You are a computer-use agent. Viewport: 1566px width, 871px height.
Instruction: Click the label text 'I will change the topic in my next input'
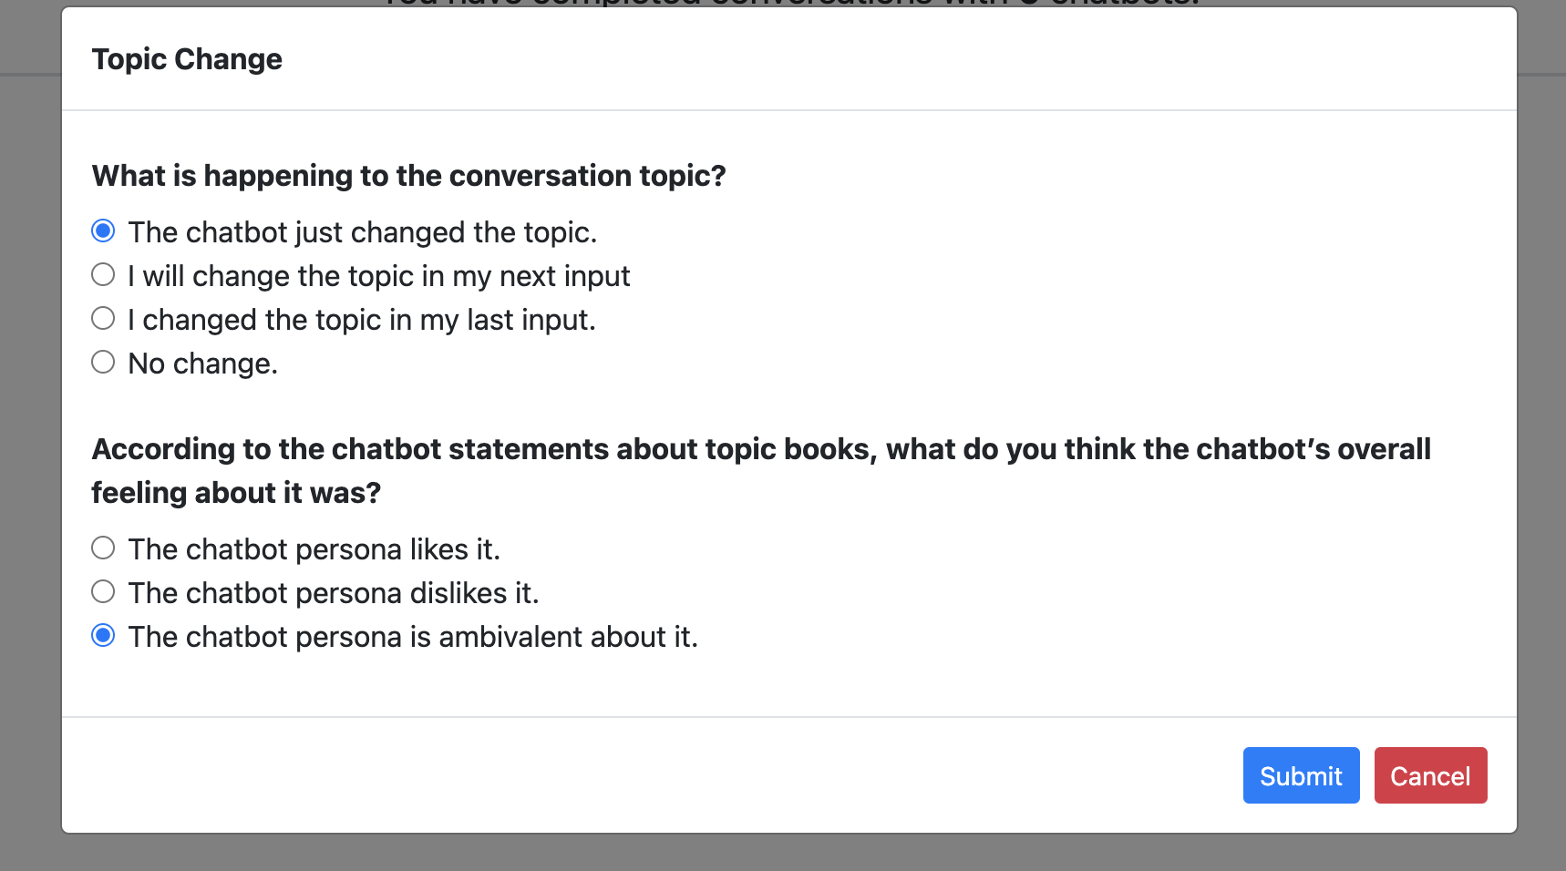pyautogui.click(x=379, y=276)
